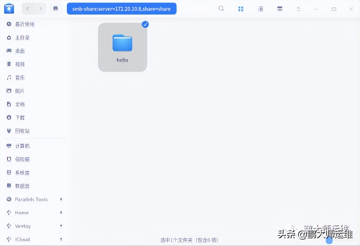Eject the Home USB drive

coord(61,213)
